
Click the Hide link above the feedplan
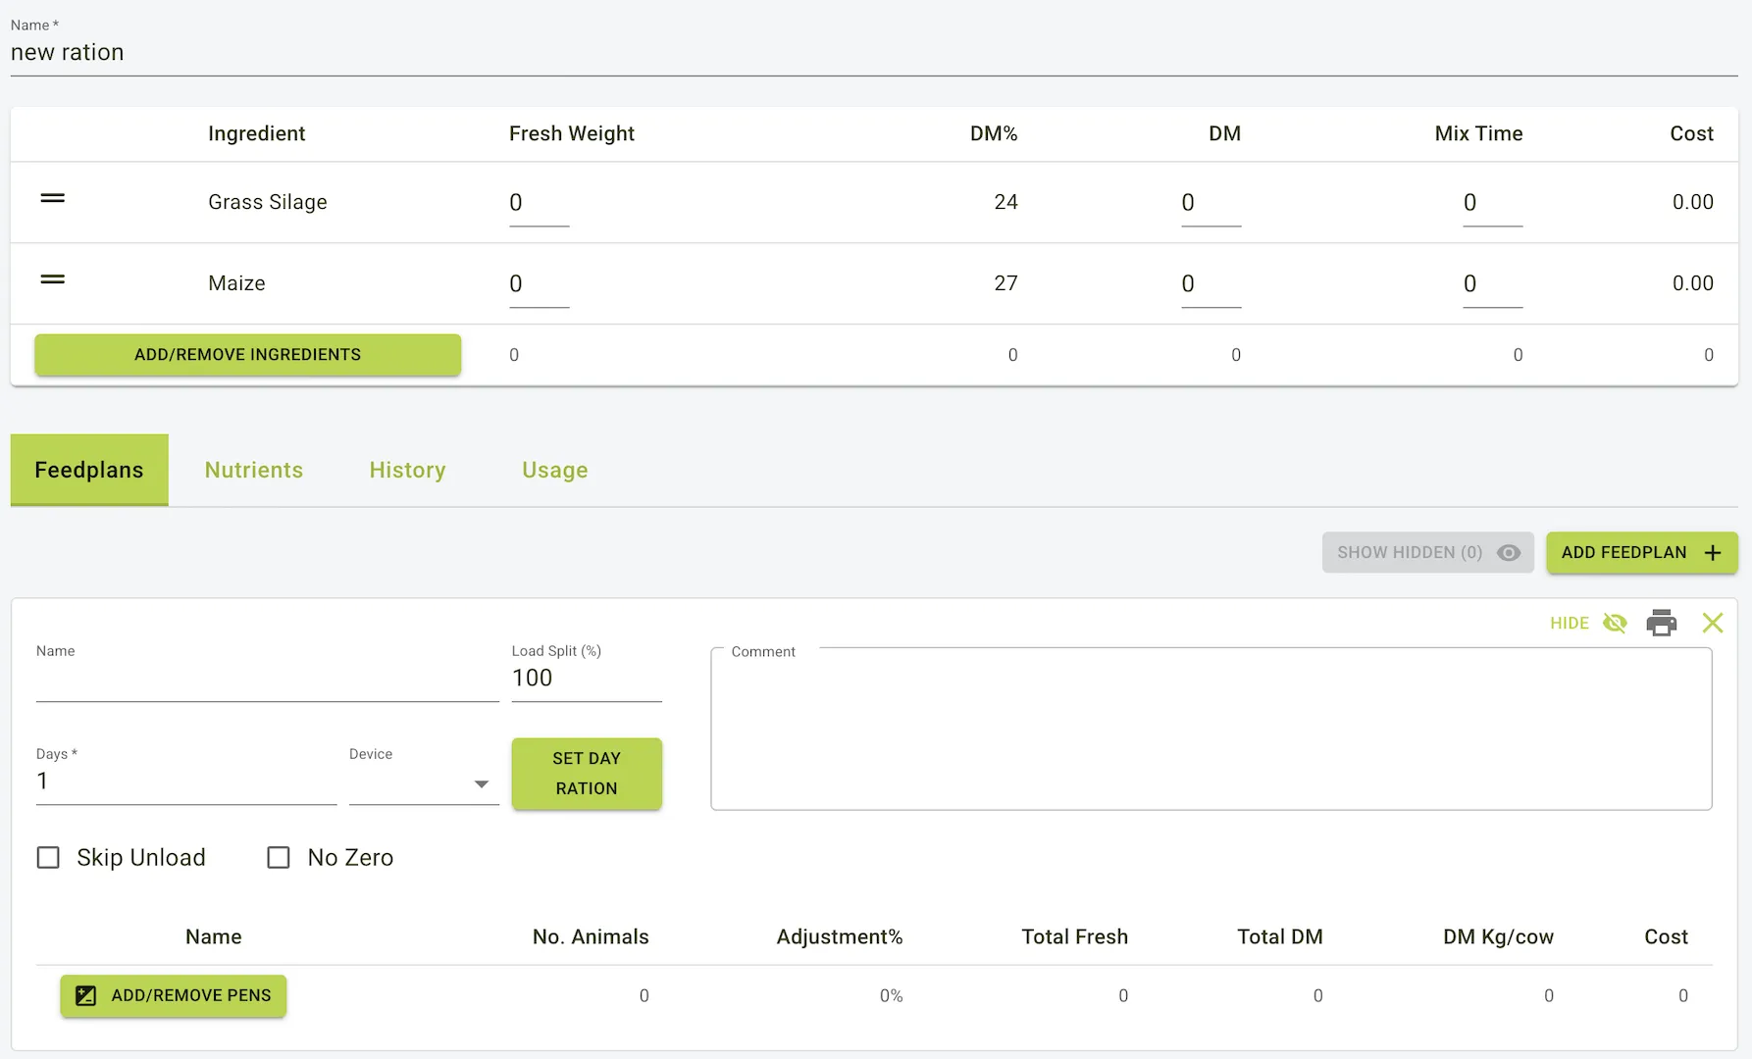click(x=1569, y=623)
